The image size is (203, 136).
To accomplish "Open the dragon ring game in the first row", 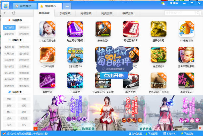I will (x=103, y=29).
